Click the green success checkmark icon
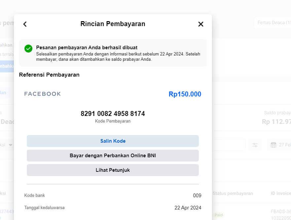 pyautogui.click(x=28, y=49)
